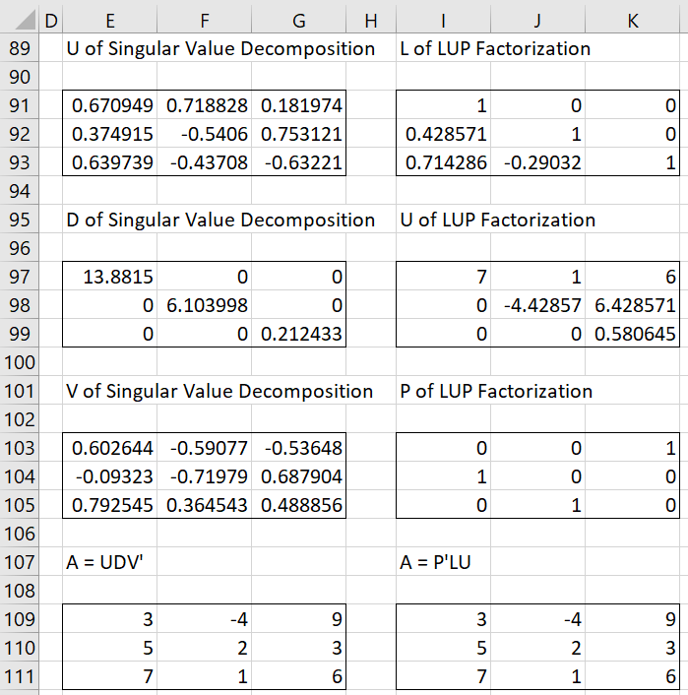The height and width of the screenshot is (695, 688).
Task: Select row 100 header
Action: (19, 362)
